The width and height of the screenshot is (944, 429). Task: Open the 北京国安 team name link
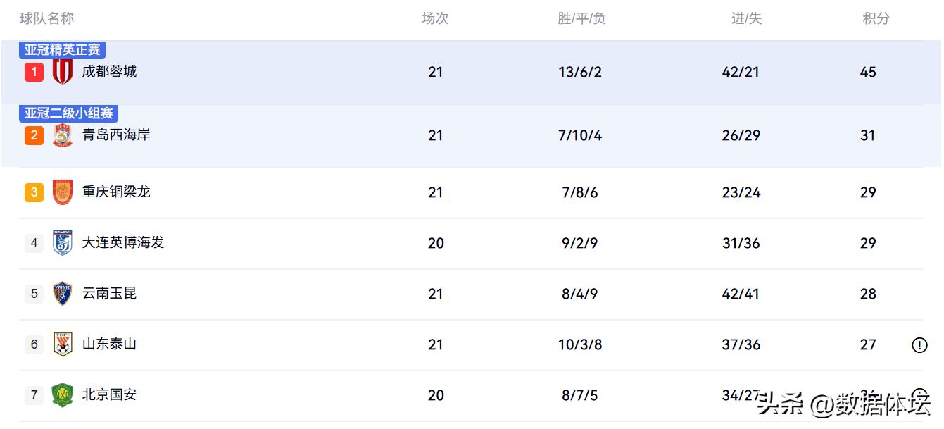pyautogui.click(x=109, y=394)
